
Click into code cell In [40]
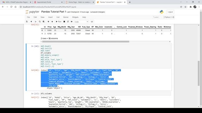pyautogui.click(x=106, y=56)
